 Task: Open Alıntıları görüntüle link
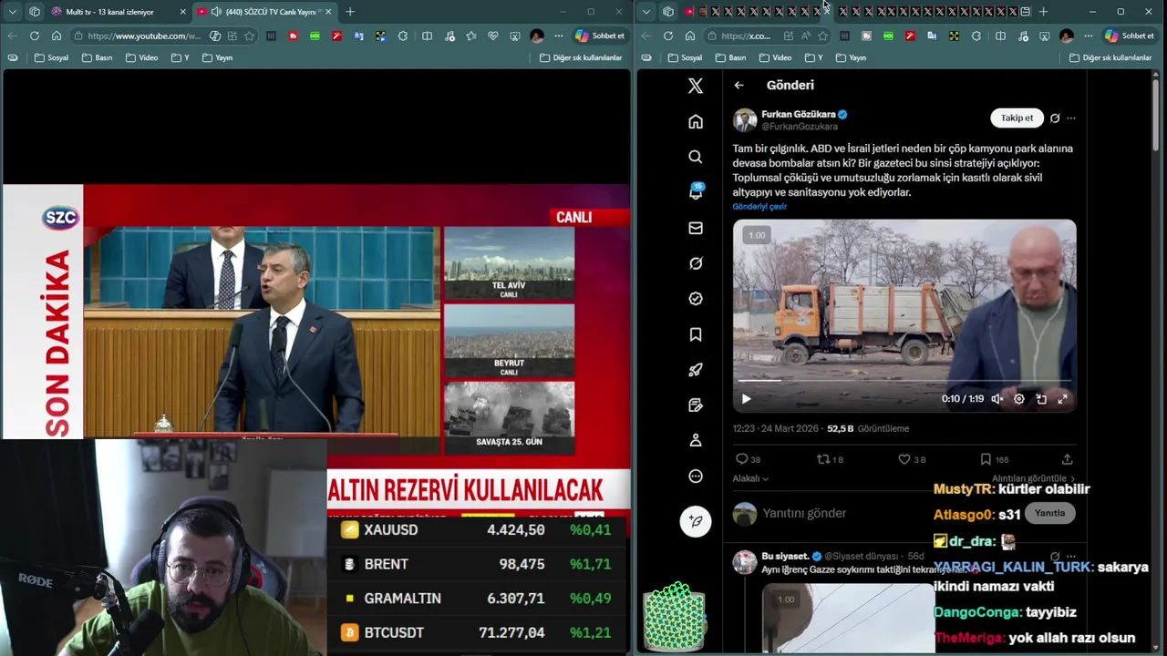(1033, 478)
